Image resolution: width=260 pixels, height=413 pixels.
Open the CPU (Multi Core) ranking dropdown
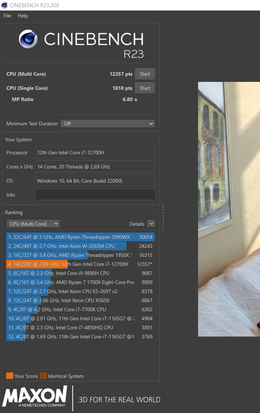(x=33, y=224)
